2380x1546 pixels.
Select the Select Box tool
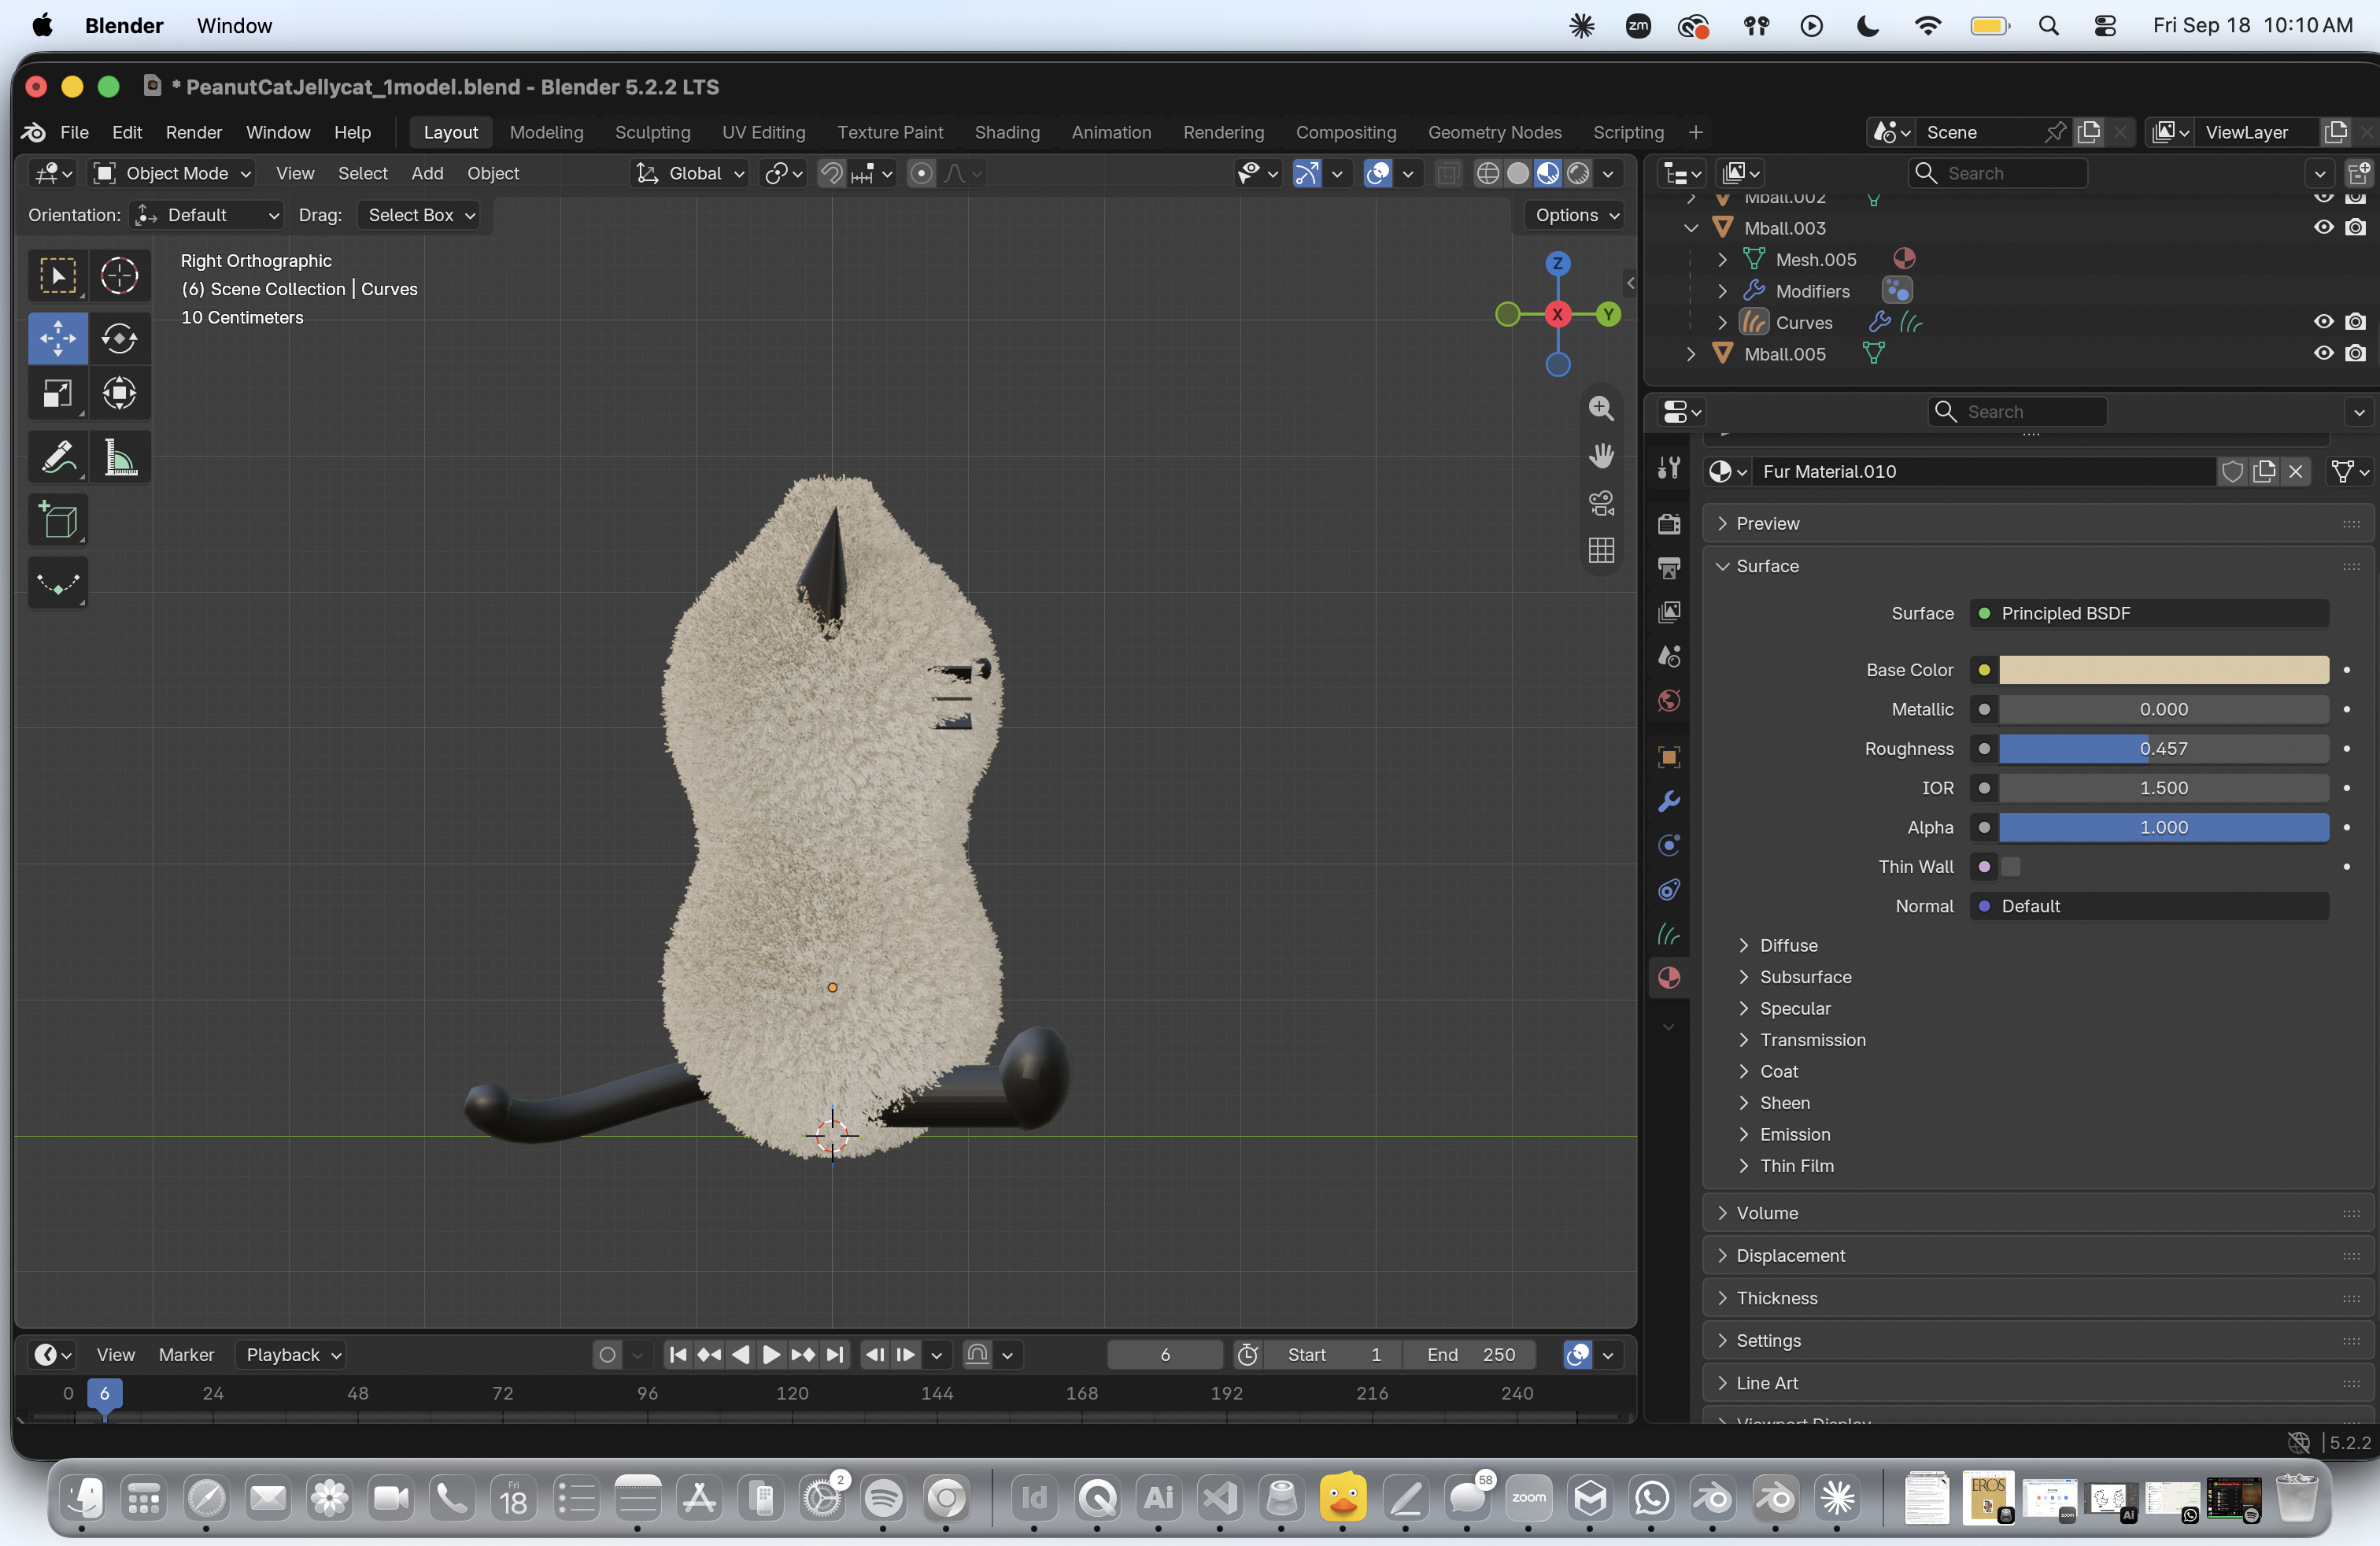(x=58, y=275)
